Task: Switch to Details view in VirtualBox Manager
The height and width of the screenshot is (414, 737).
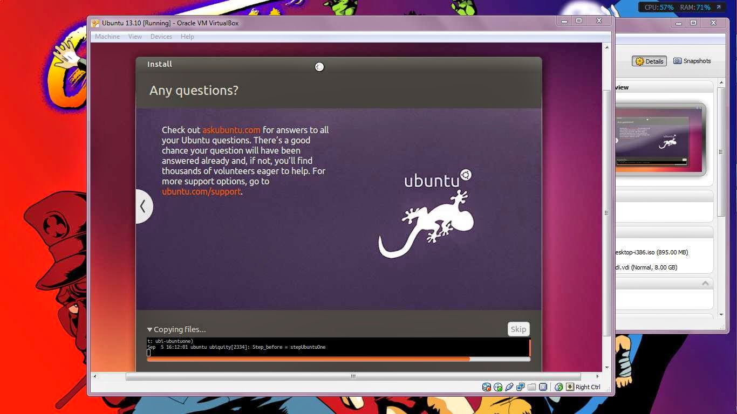Action: pyautogui.click(x=650, y=61)
